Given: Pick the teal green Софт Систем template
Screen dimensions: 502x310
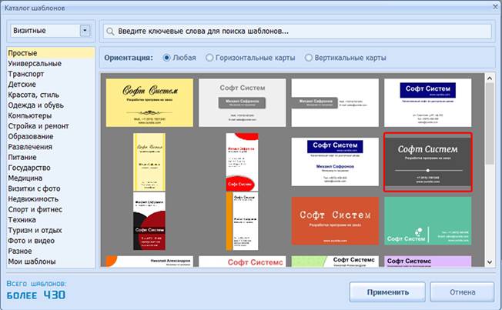Looking at the screenshot, I should tap(427, 220).
